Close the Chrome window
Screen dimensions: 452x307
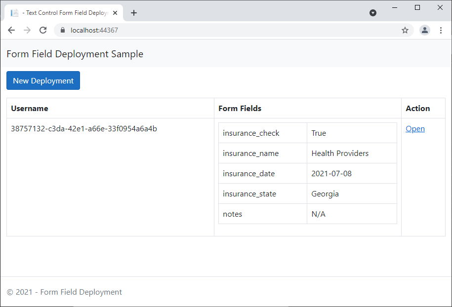tap(440, 7)
